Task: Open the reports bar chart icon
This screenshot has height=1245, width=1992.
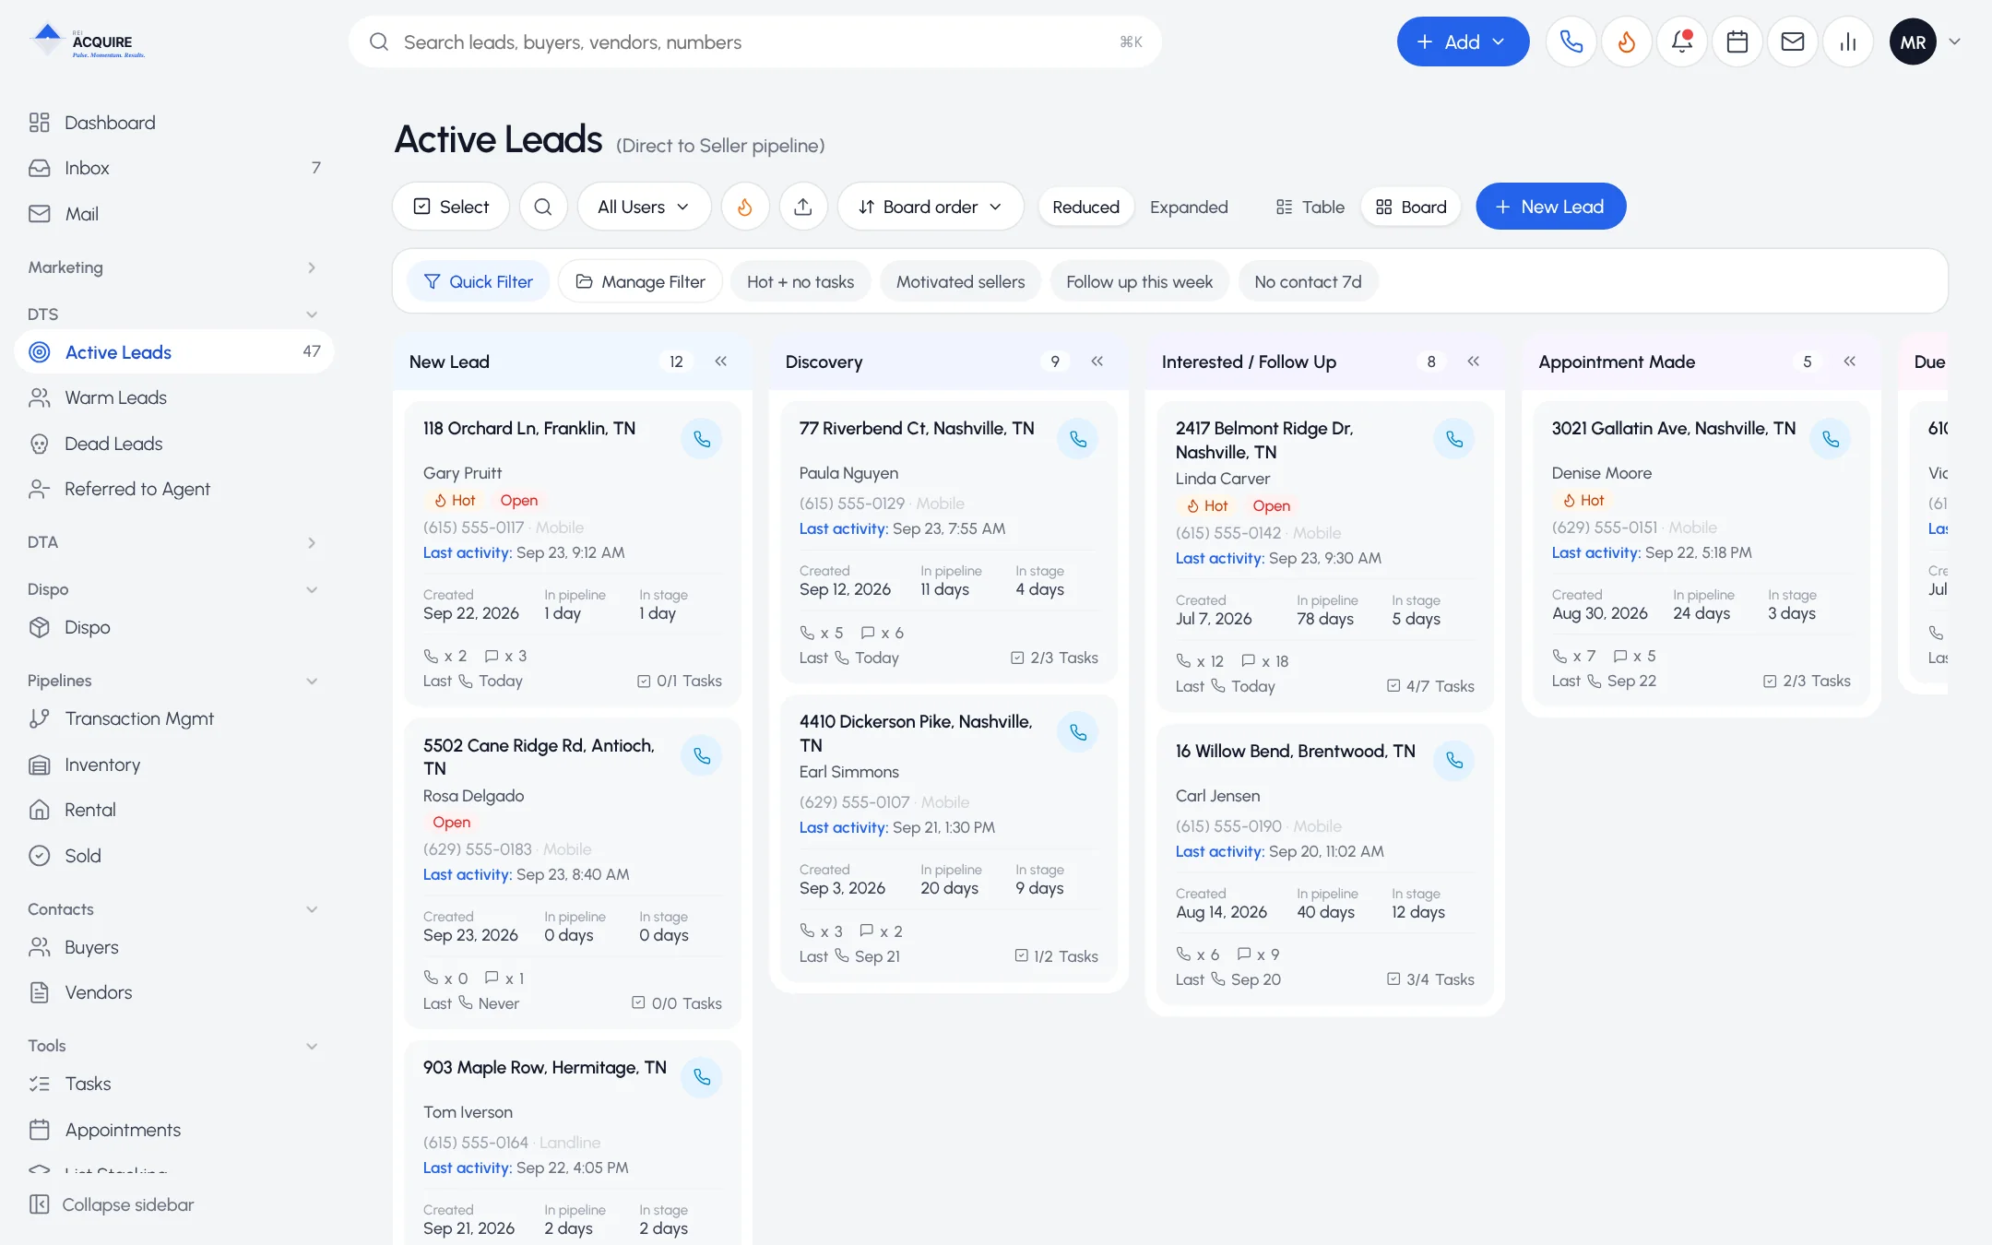Action: [1847, 41]
